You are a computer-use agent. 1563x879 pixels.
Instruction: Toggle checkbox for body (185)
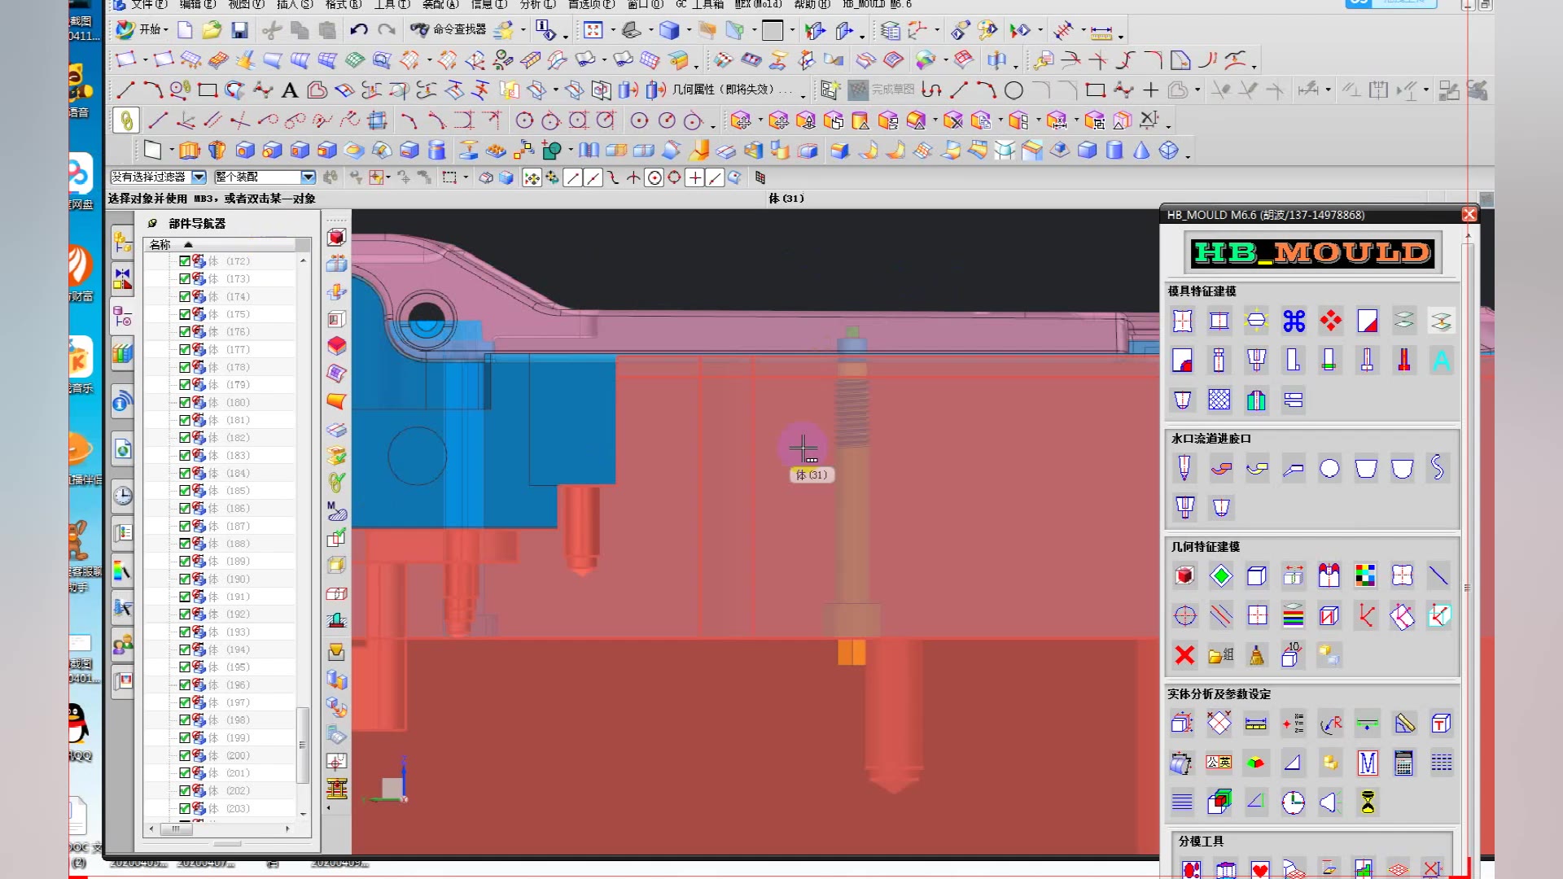(185, 491)
